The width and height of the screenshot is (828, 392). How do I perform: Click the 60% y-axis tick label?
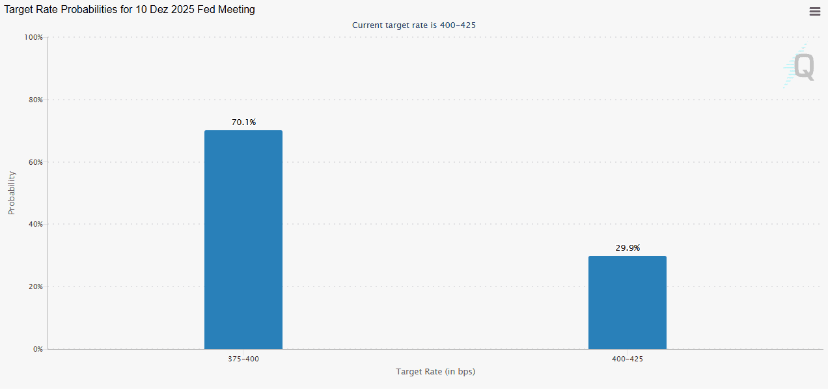35,162
